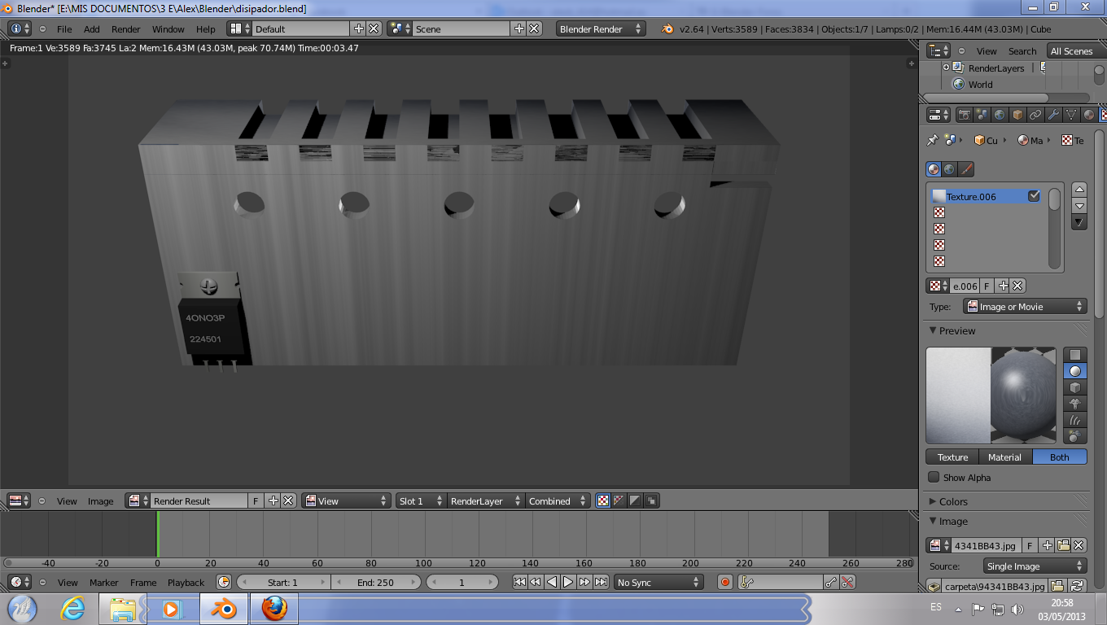The width and height of the screenshot is (1107, 625).
Task: Move texture slot up with arrow
Action: (1079, 190)
